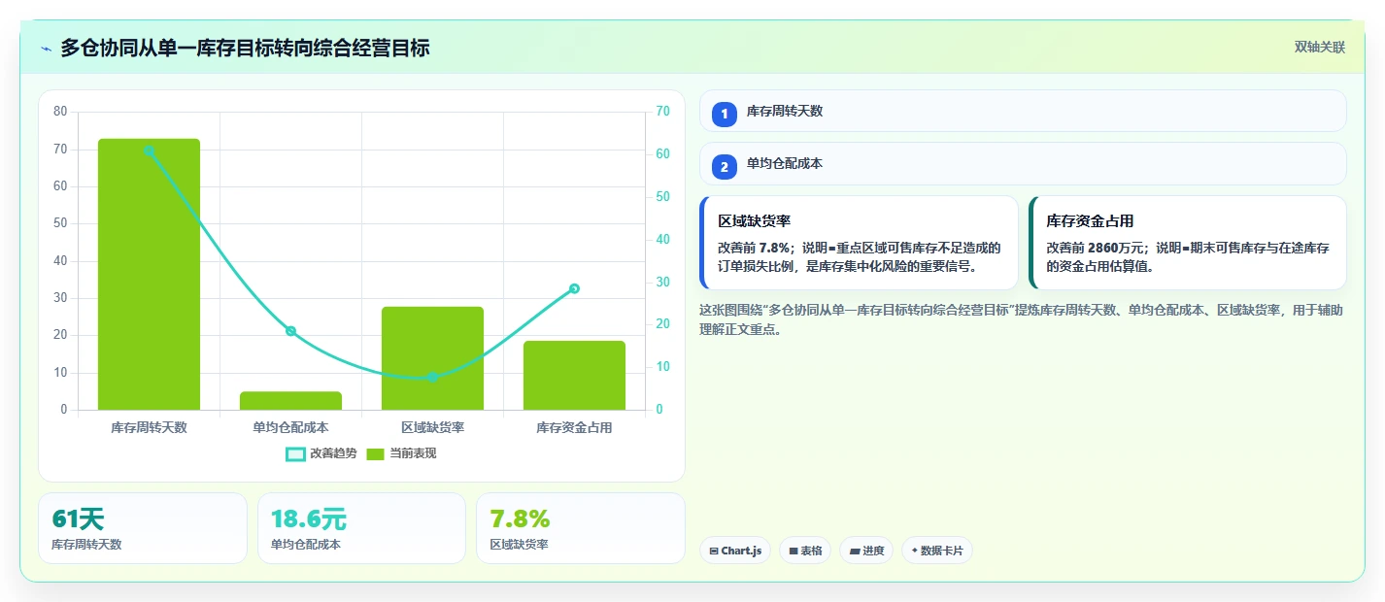Select numbered item 2 单均仓配成本
1385x602 pixels.
tap(1023, 163)
